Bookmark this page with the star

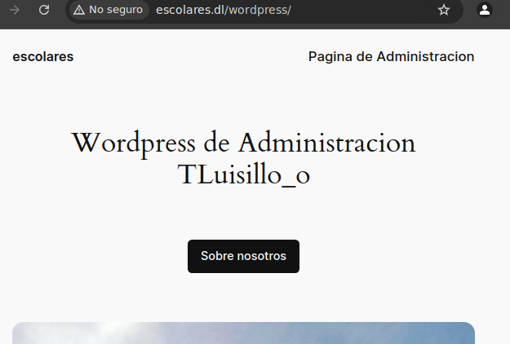444,10
